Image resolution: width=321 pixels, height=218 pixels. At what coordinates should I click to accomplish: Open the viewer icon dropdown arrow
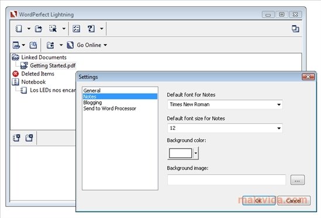click(23, 45)
